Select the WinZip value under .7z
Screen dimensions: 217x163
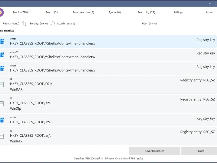[x=15, y=108]
